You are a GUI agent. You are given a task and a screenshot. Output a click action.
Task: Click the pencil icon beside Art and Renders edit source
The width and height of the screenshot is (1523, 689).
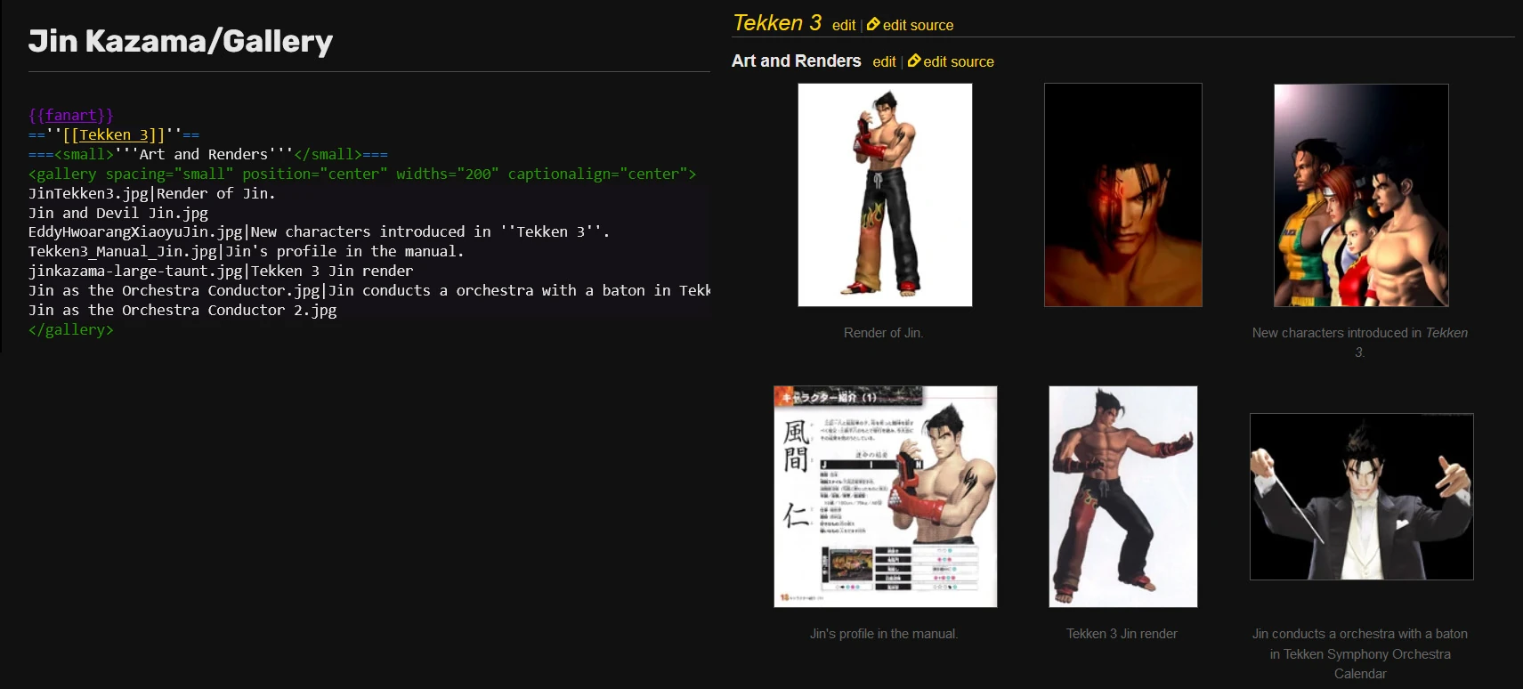[914, 61]
